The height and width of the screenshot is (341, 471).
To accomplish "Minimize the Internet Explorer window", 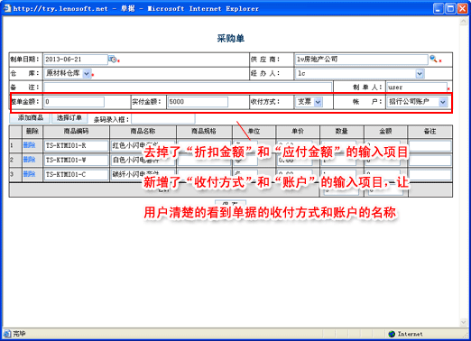I will click(x=439, y=8).
